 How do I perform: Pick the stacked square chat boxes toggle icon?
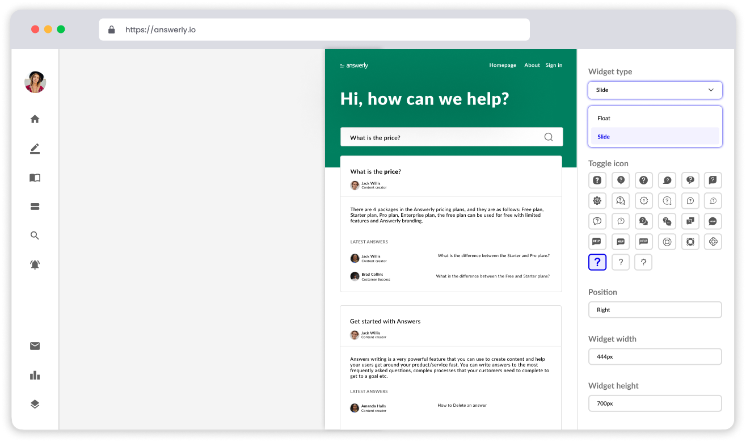coord(690,221)
